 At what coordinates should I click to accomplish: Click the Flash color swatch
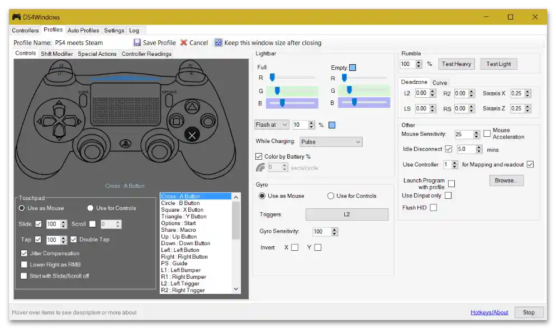coord(332,125)
